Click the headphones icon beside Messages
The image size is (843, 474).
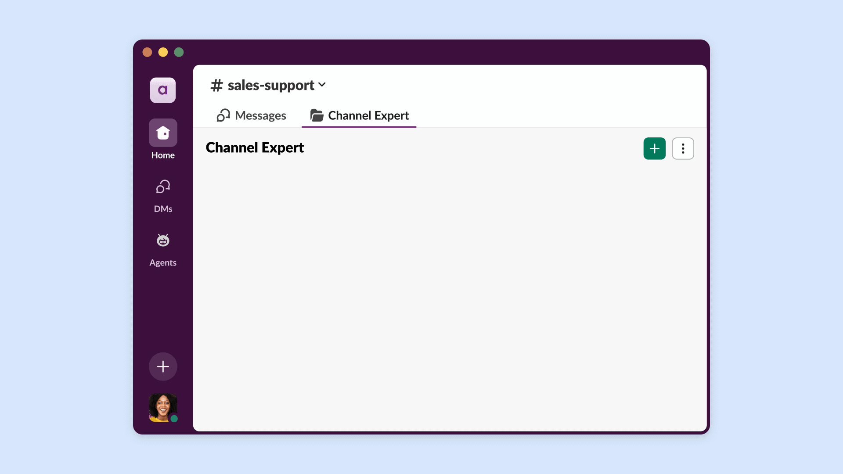click(x=223, y=115)
